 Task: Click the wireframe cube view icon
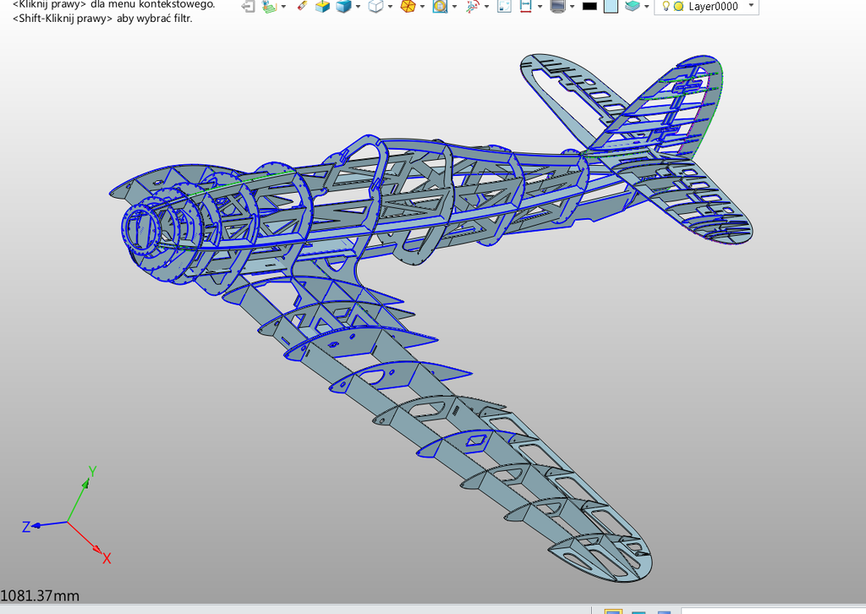pos(375,7)
